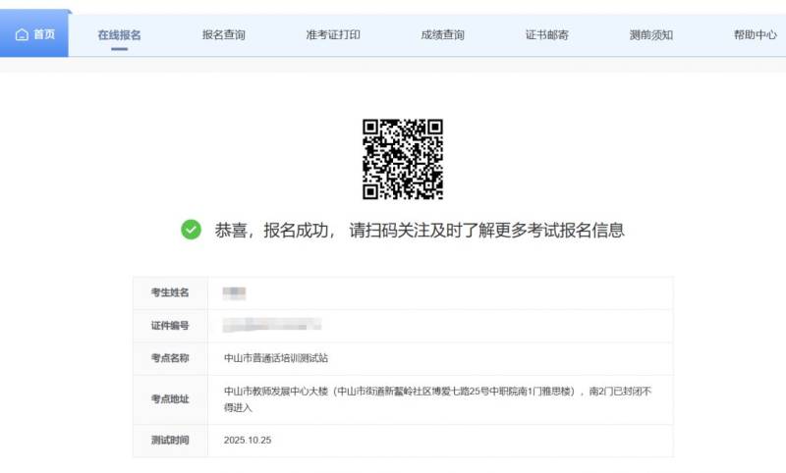Select the 成绩查询 menu item
The height and width of the screenshot is (473, 786).
tap(442, 35)
